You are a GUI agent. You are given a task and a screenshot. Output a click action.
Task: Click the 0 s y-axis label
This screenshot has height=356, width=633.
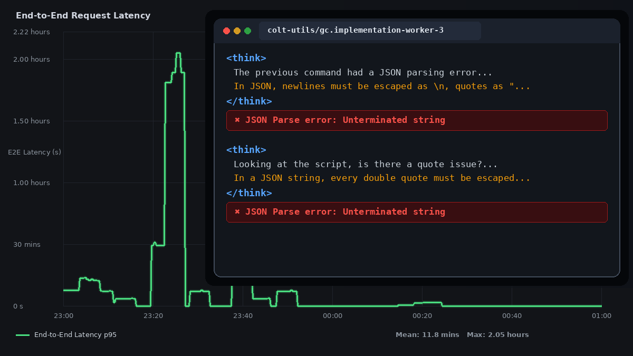pyautogui.click(x=18, y=306)
